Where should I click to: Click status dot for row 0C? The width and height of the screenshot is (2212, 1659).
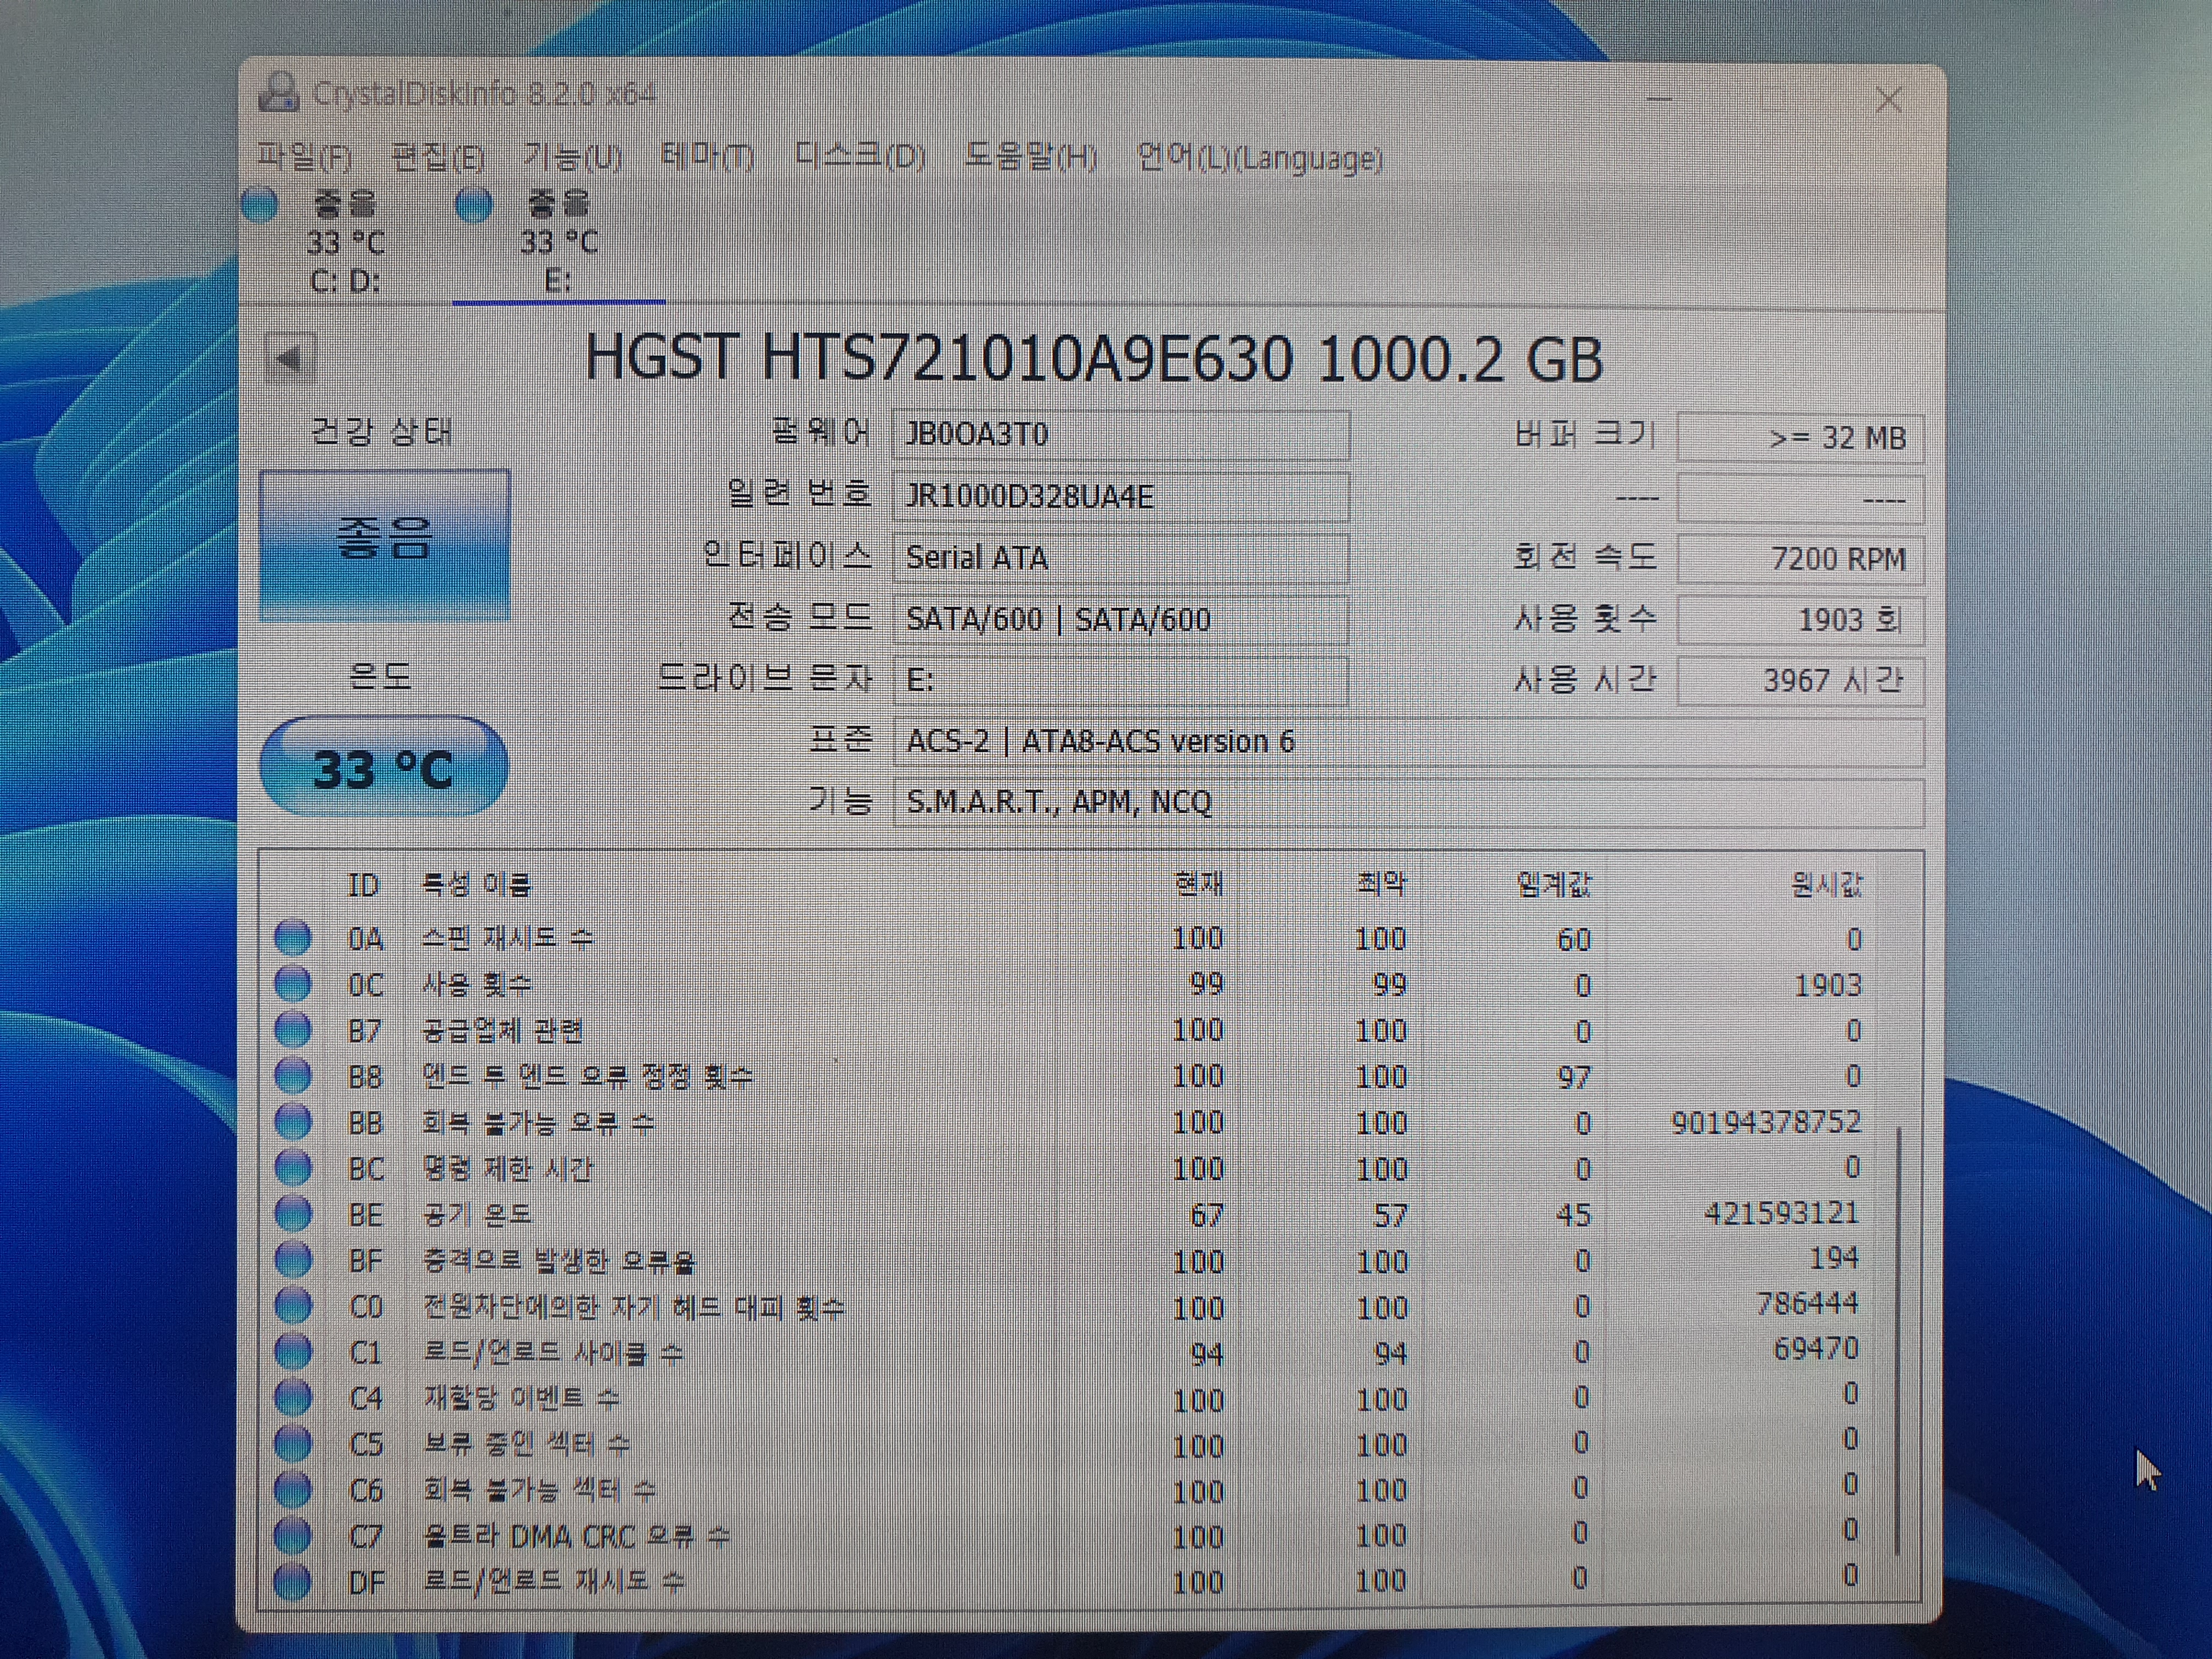(292, 984)
